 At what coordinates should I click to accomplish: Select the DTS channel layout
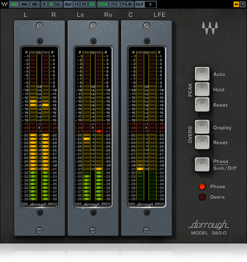[103, 4]
